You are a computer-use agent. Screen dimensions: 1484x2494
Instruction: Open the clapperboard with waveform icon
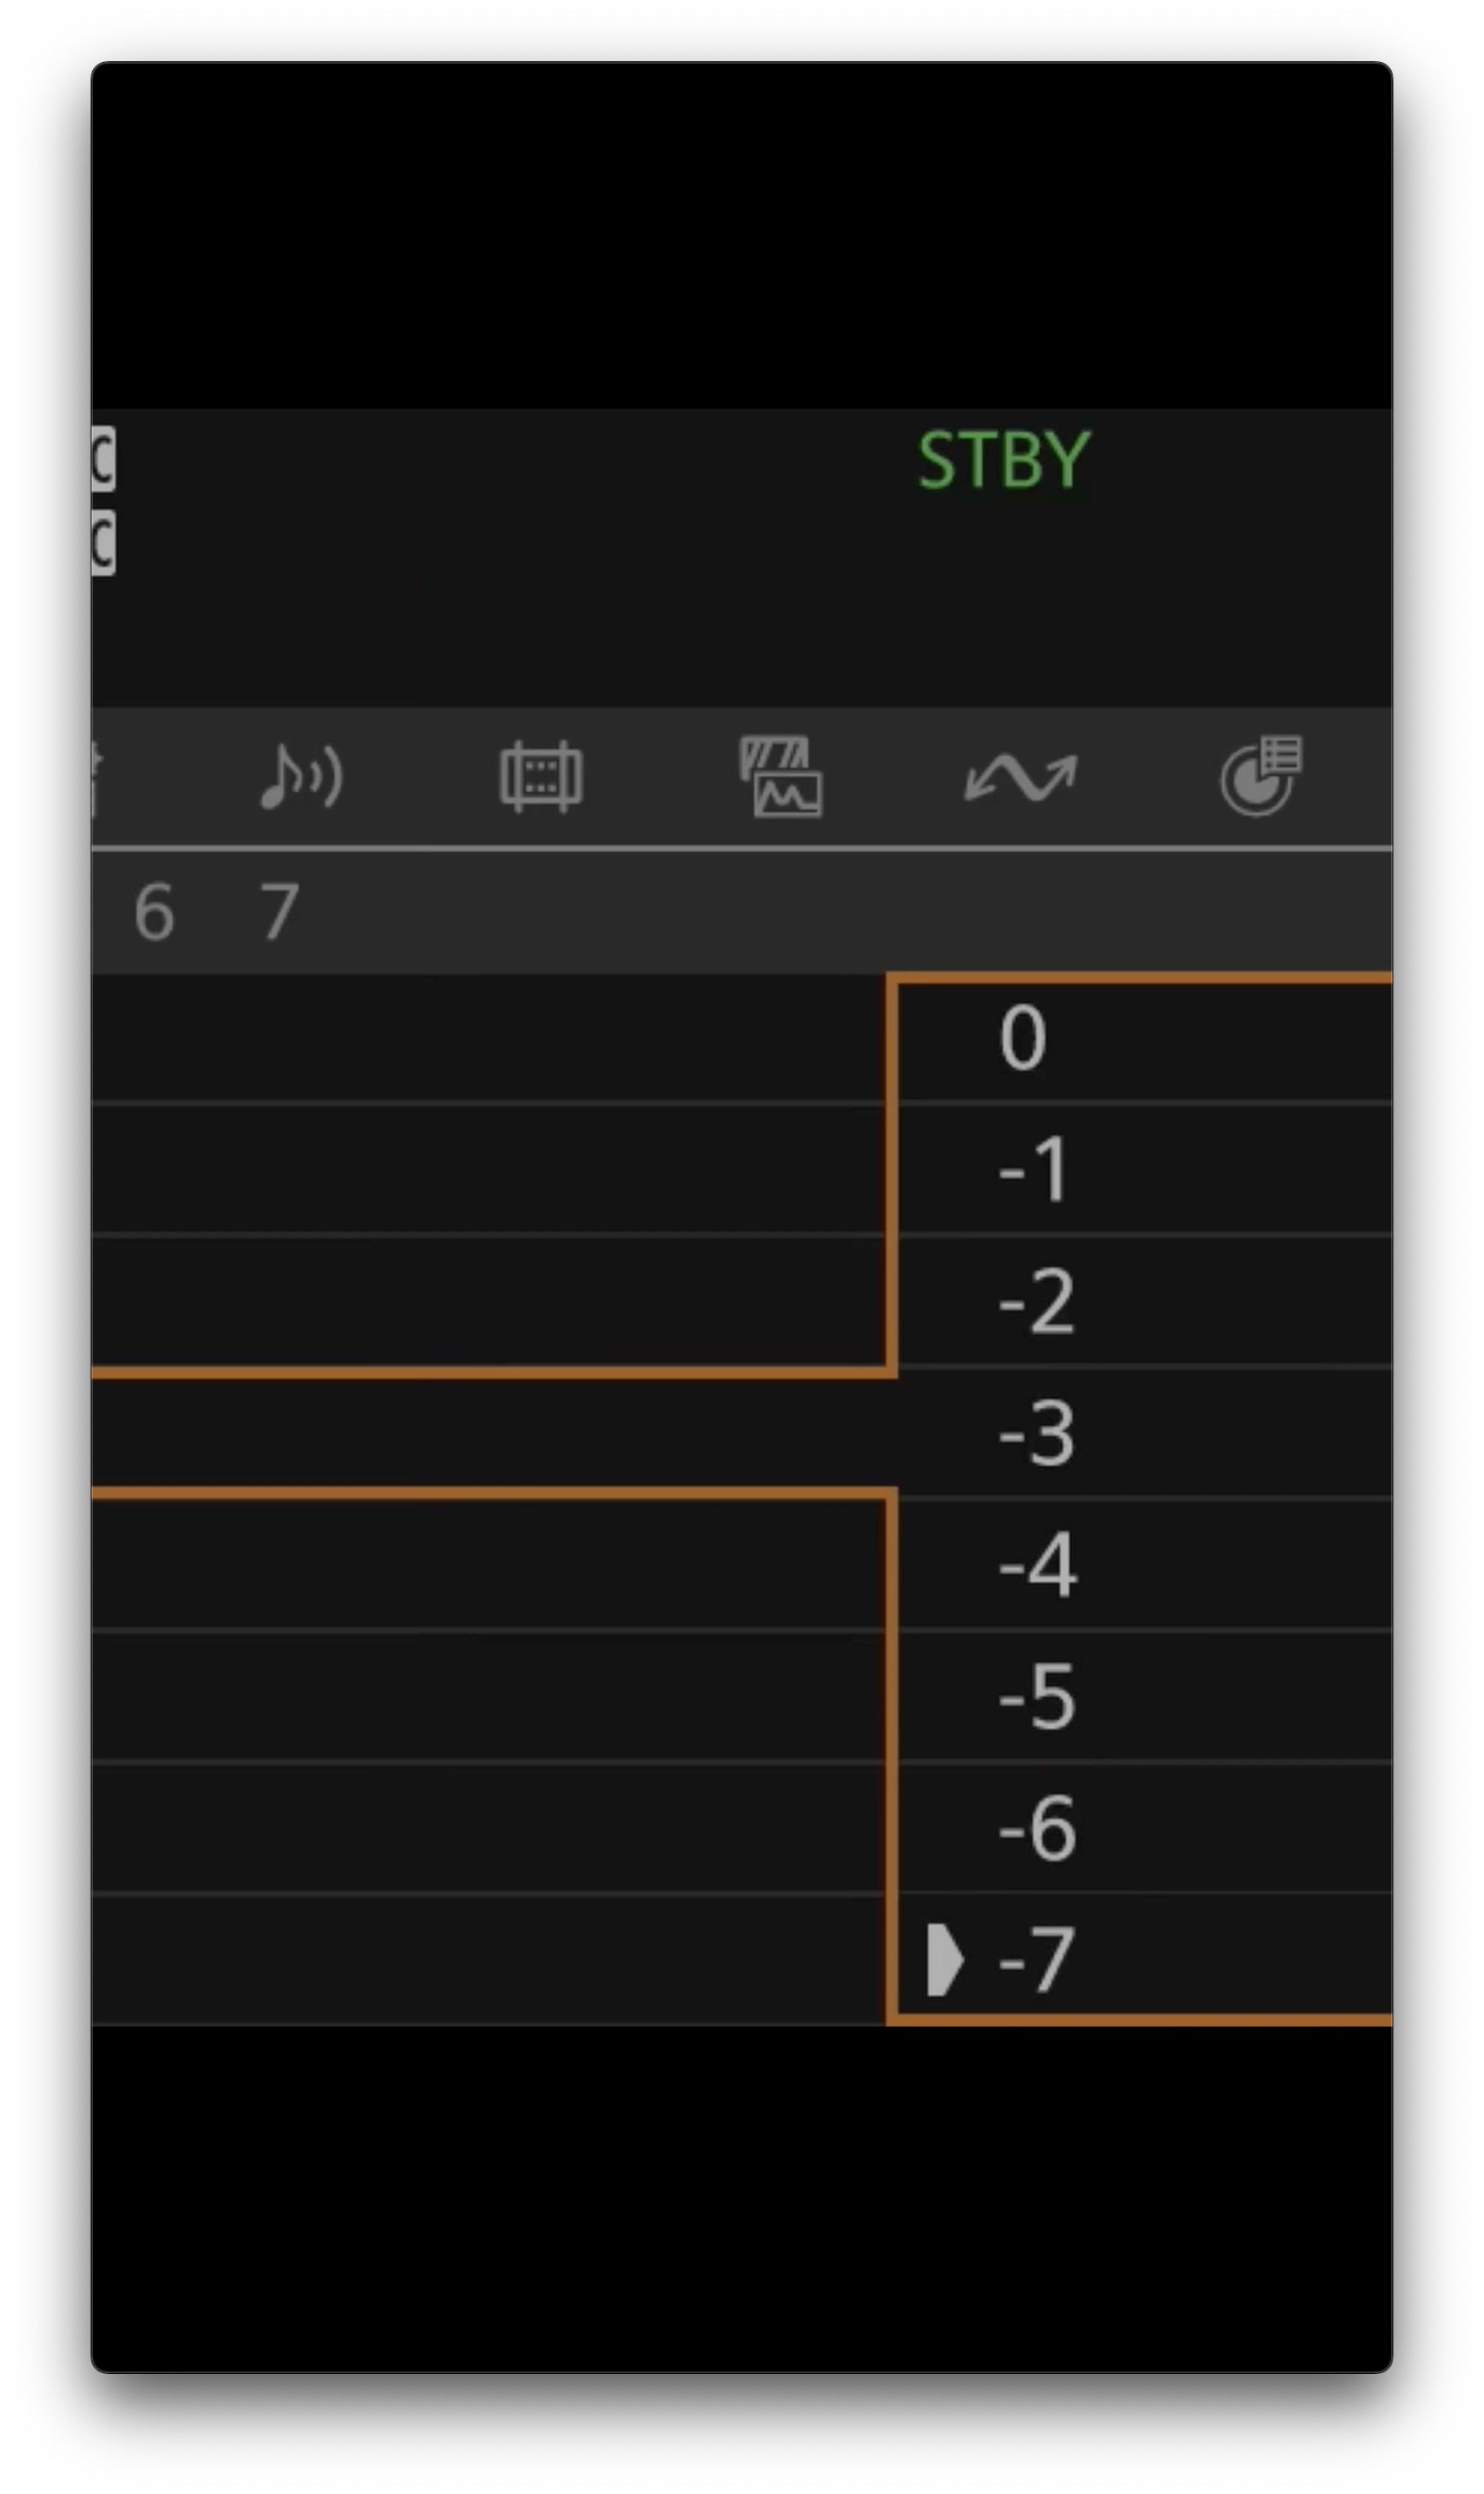click(x=781, y=777)
